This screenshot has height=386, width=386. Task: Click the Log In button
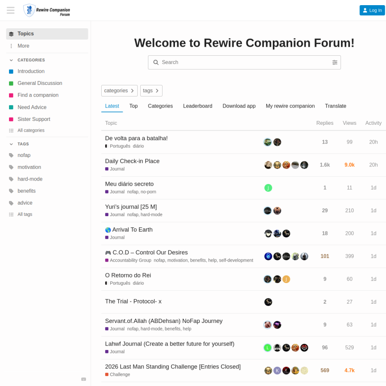pos(372,10)
